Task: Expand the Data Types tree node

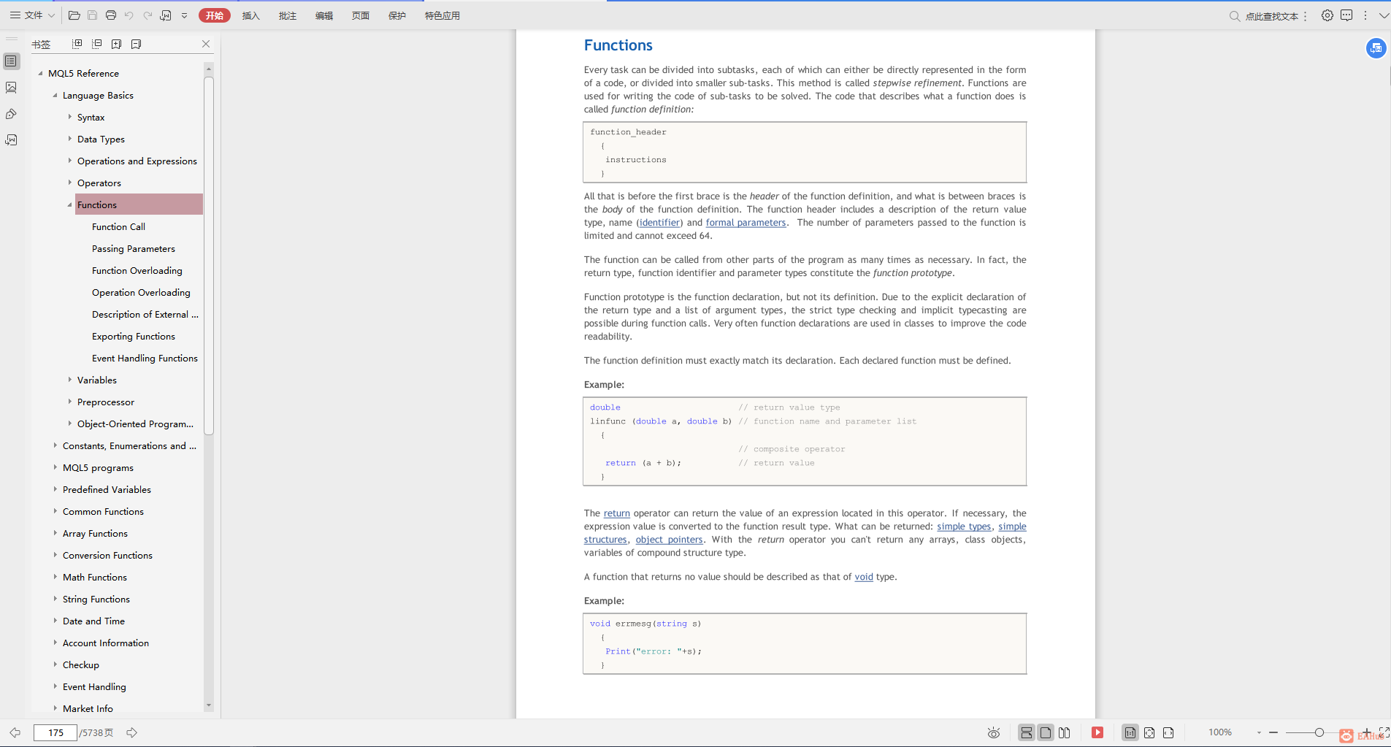Action: [69, 139]
